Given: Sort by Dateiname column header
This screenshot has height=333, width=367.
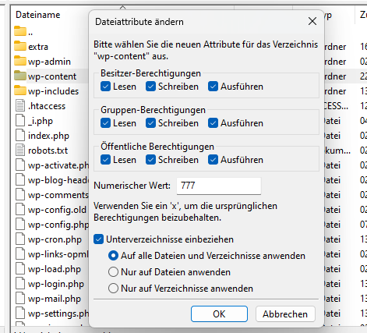Looking at the screenshot, I should (38, 15).
